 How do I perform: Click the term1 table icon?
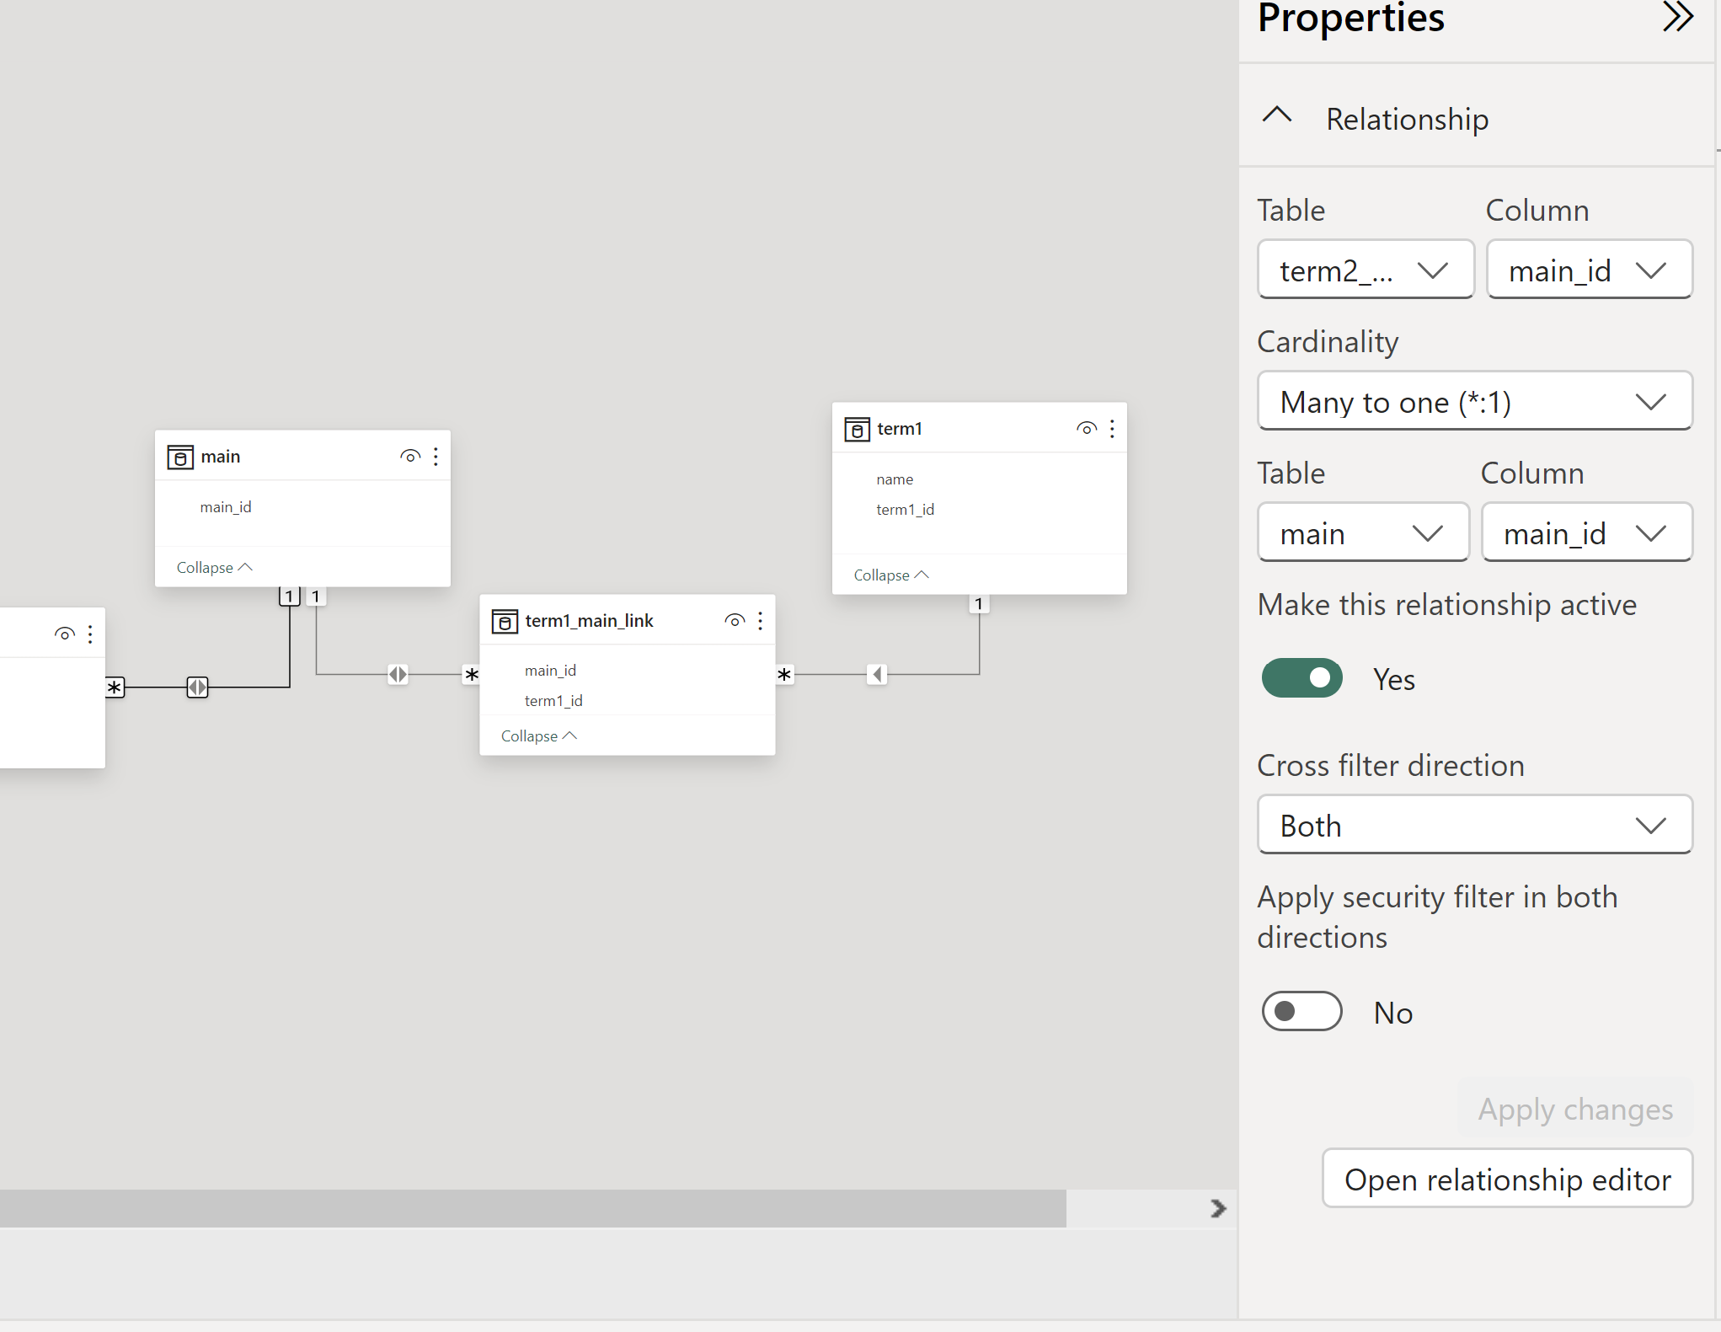click(857, 429)
